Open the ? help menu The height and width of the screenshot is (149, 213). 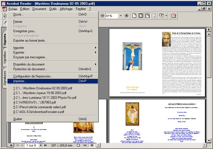pos(90,9)
